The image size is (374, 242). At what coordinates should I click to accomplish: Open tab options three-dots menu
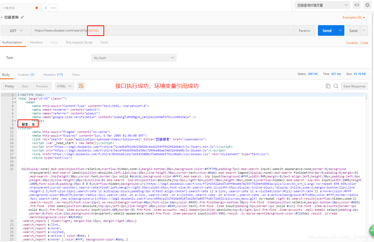pos(53,8)
